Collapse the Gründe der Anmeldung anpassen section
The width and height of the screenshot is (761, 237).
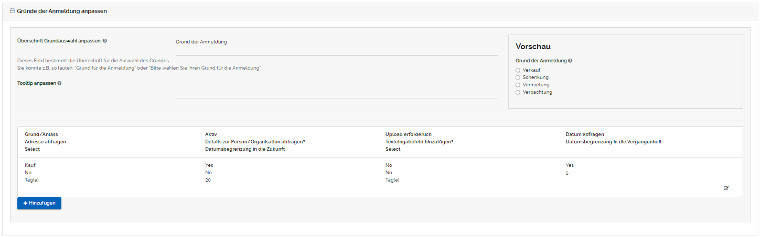(x=12, y=11)
